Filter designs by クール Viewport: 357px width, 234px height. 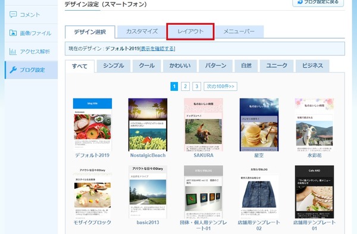[146, 66]
